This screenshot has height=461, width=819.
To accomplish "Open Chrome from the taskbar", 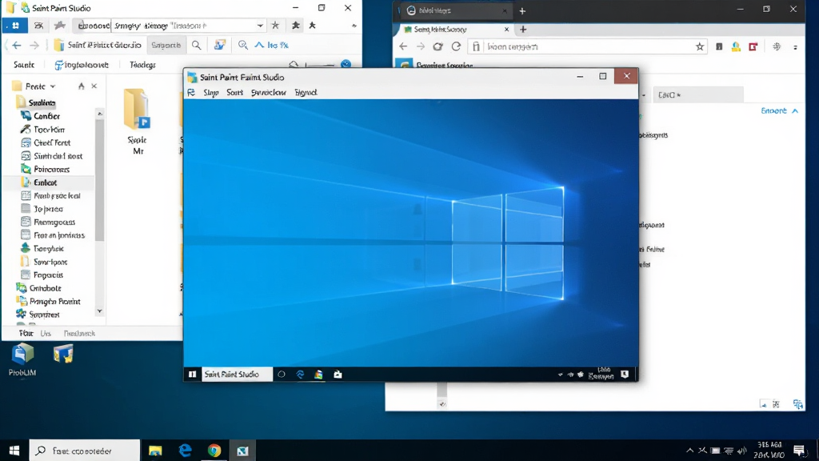I will (x=214, y=451).
